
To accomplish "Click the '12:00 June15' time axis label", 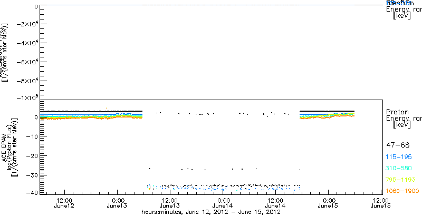I will point(380,203).
